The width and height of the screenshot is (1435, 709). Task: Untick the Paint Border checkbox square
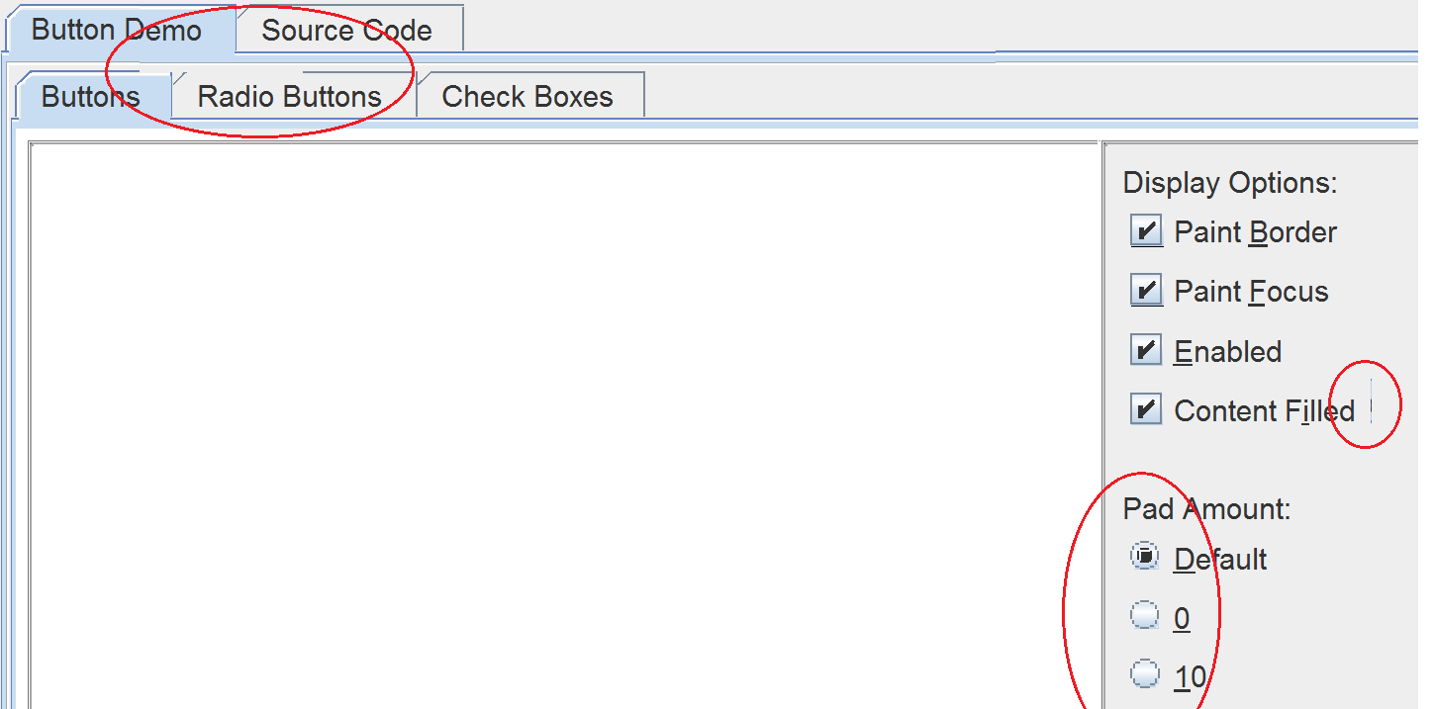(x=1145, y=232)
